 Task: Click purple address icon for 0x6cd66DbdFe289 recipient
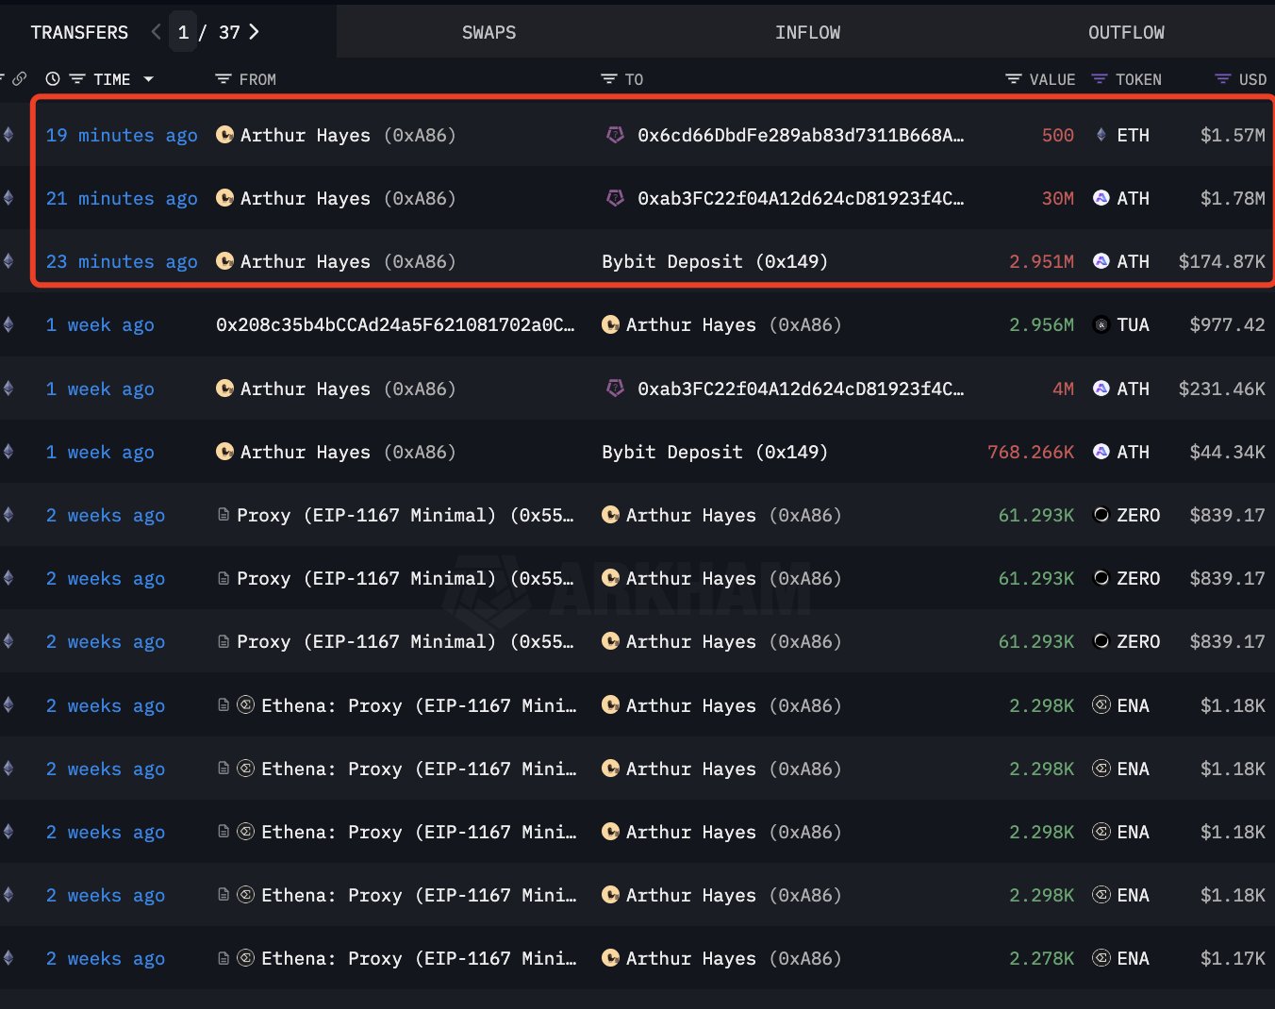(x=615, y=135)
